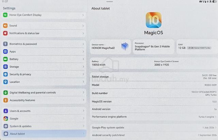Click the MagicOS 10 logo
The image size is (218, 140).
[154, 20]
